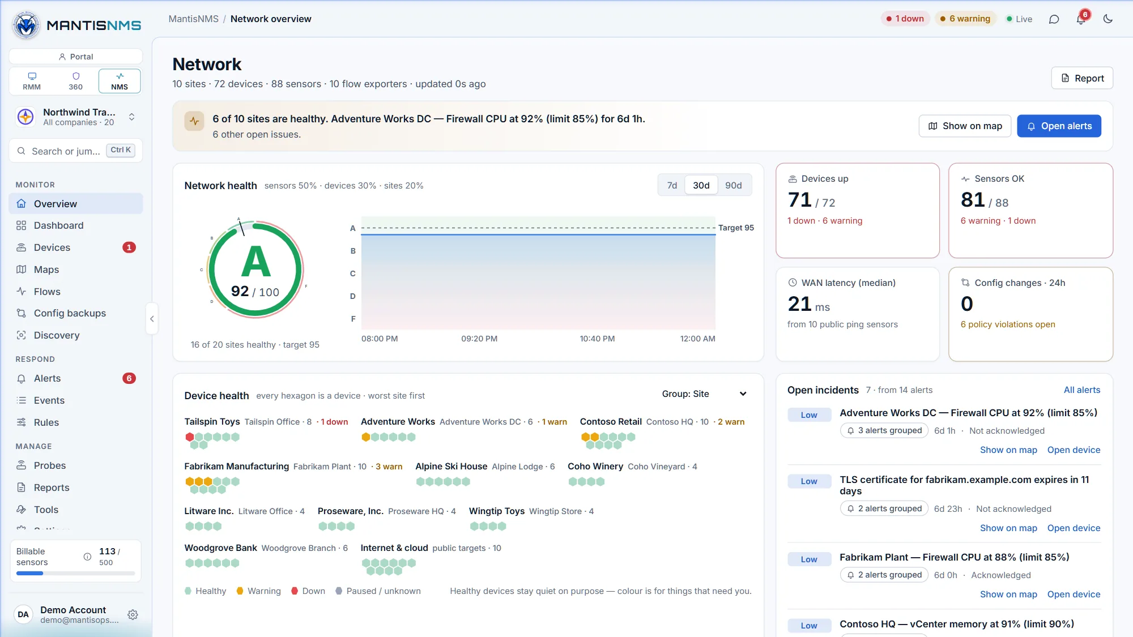Image resolution: width=1133 pixels, height=637 pixels.
Task: Click the red down hexagon for Tailspin Toys
Action: [x=190, y=437]
